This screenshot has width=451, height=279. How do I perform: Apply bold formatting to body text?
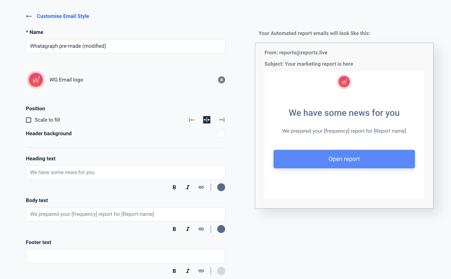tap(174, 229)
